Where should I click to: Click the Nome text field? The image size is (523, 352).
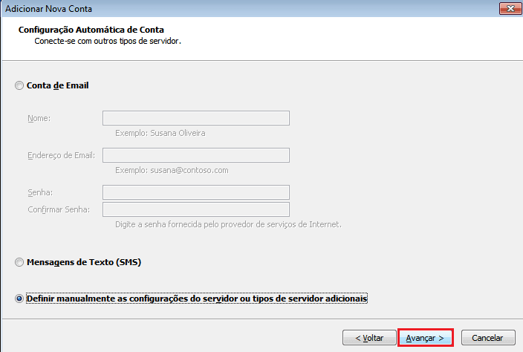click(x=195, y=119)
